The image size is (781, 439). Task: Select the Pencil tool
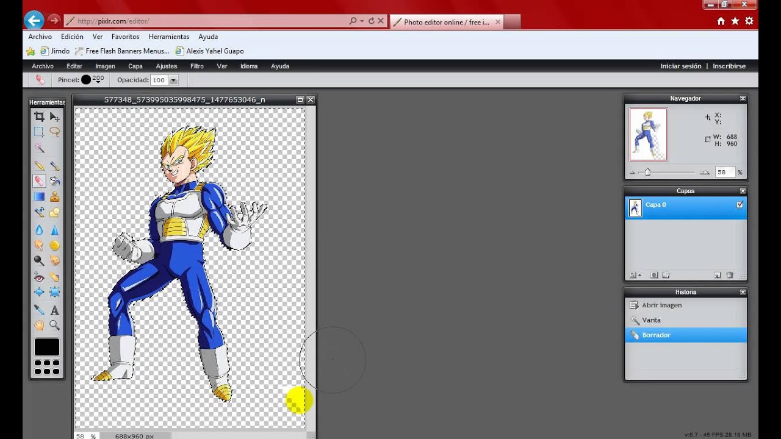(x=39, y=165)
